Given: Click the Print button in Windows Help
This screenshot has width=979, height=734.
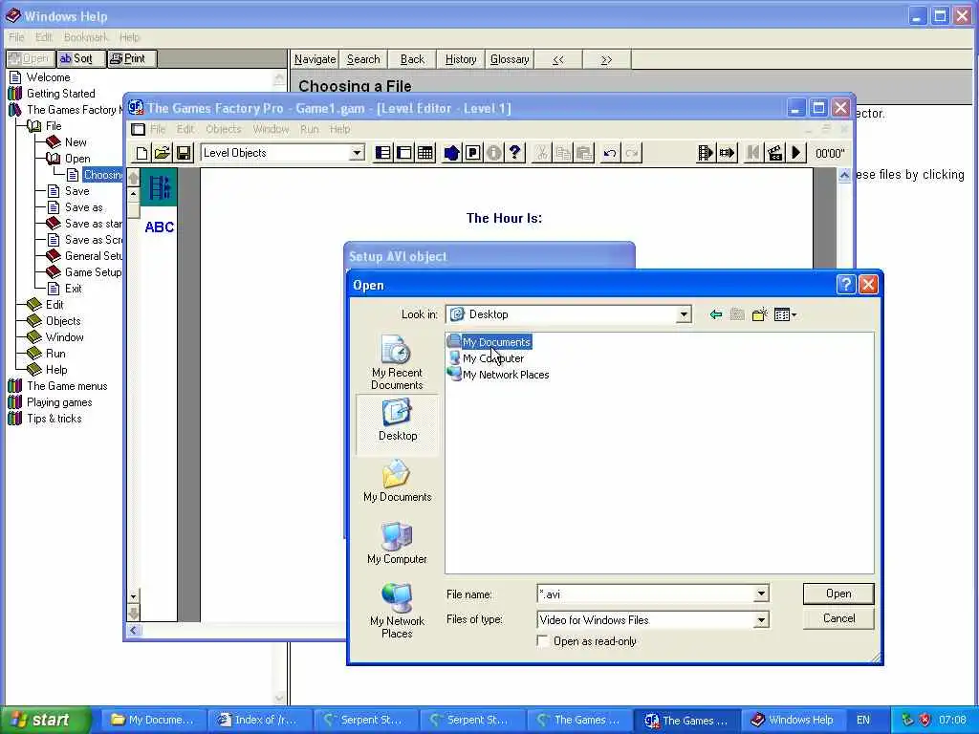Looking at the screenshot, I should click(132, 58).
